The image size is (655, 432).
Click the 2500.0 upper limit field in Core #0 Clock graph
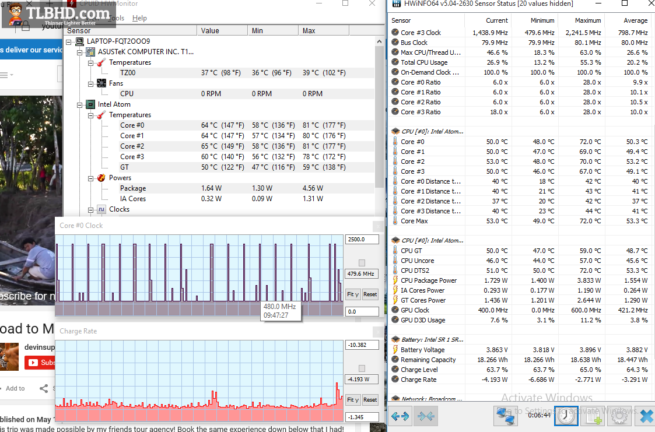tap(362, 240)
